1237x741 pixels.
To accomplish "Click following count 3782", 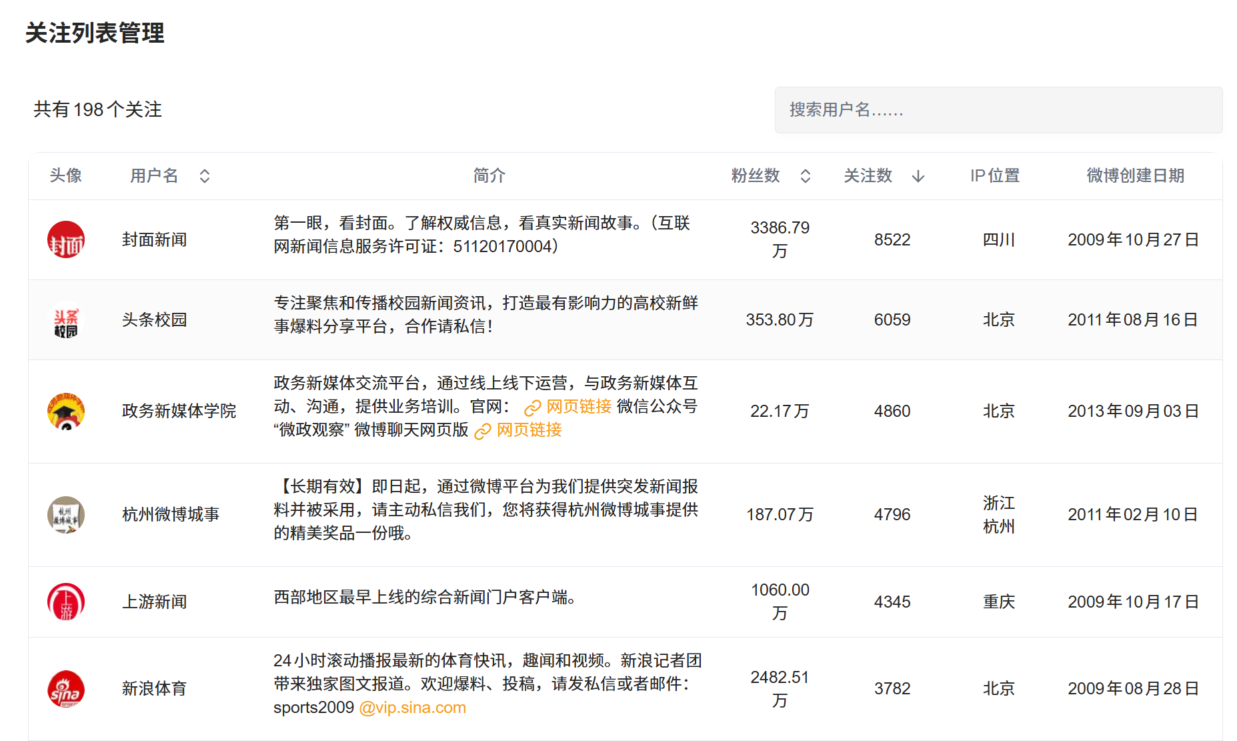I will coord(892,689).
